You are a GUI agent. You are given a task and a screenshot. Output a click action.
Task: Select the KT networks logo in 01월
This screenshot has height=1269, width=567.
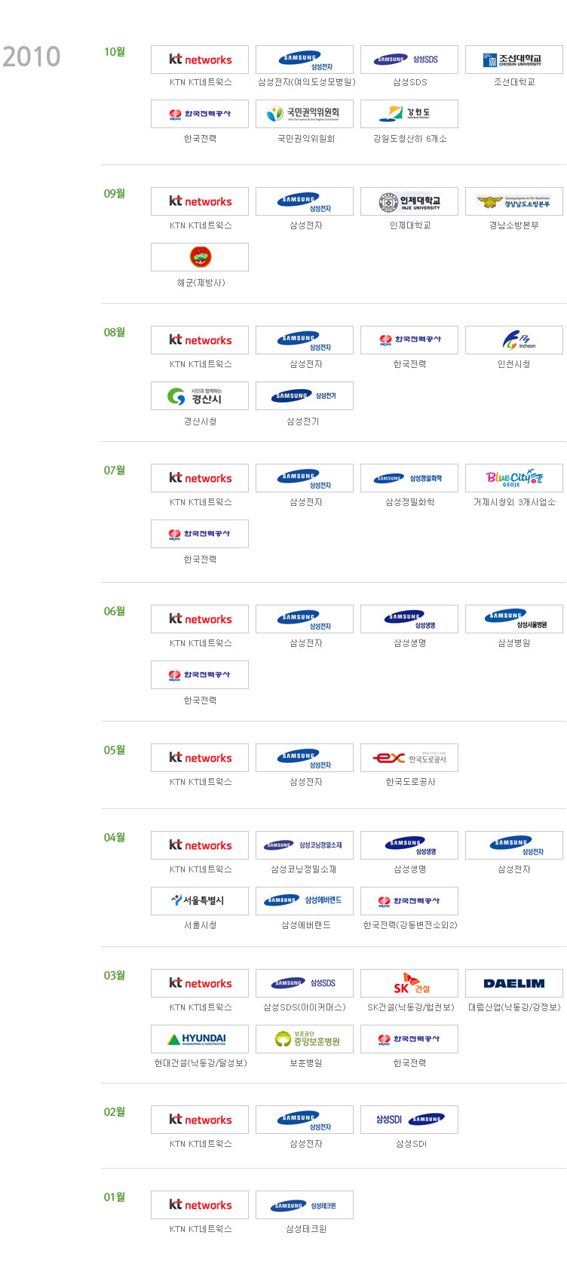coord(200,1205)
